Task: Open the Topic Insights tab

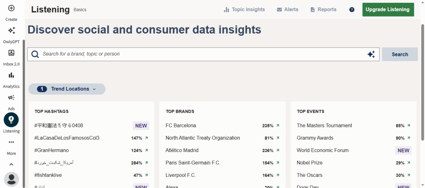Action: (244, 10)
